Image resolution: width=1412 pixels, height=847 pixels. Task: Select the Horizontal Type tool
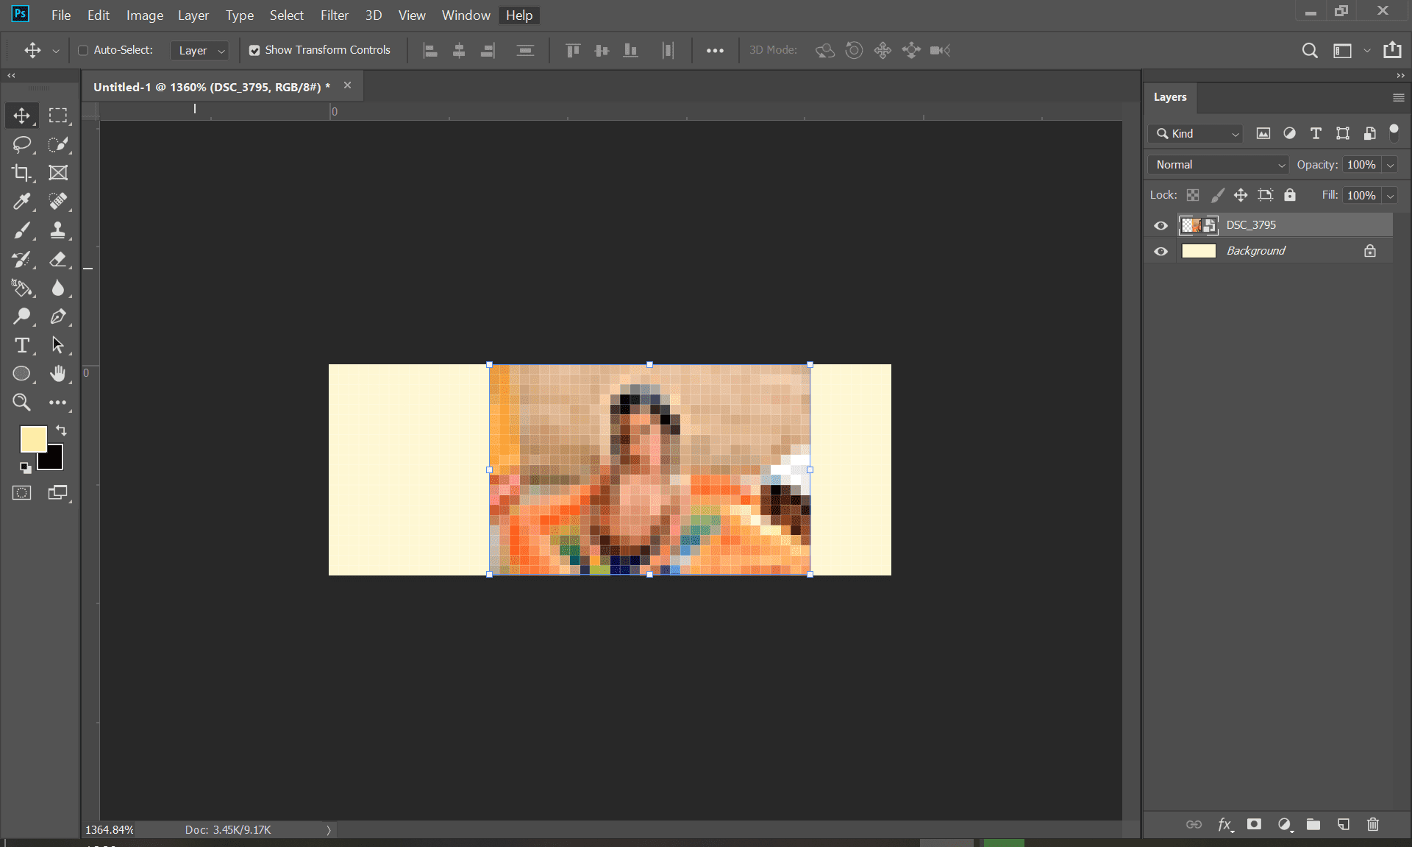[x=21, y=345]
